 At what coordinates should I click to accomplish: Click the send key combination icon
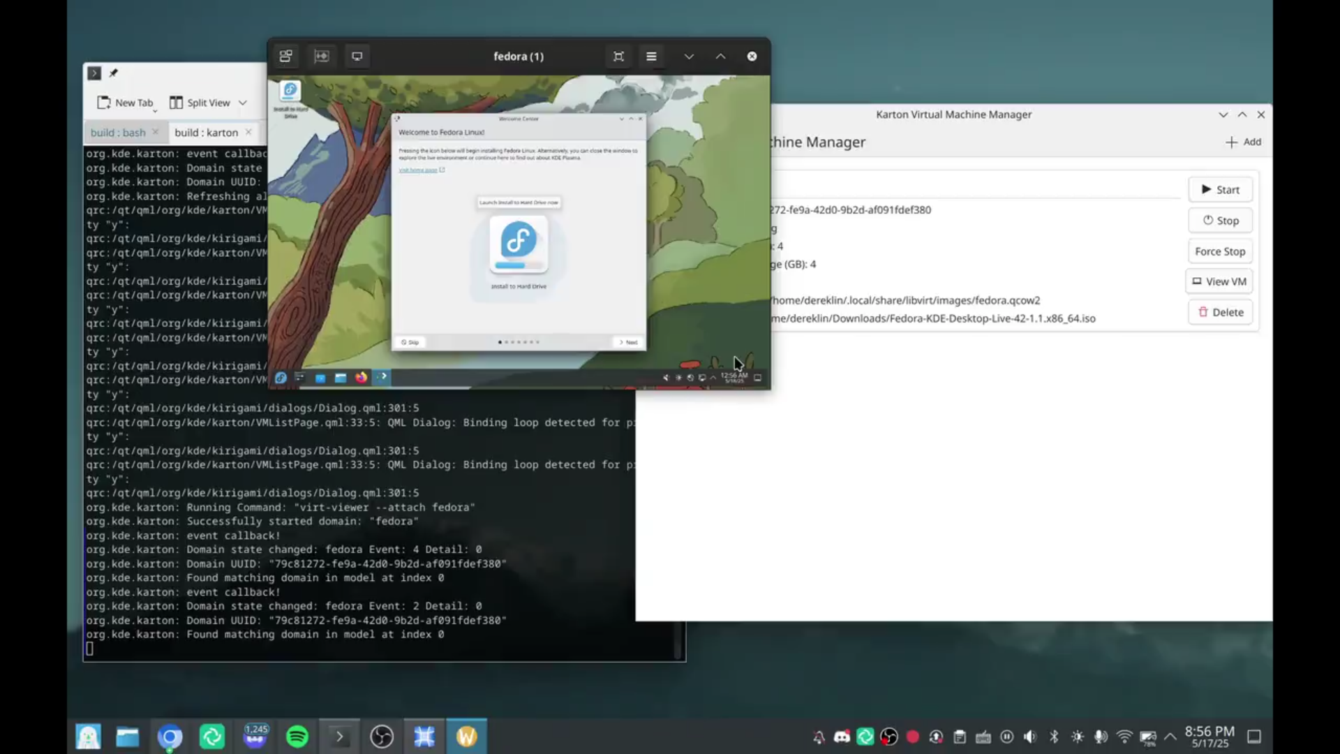[x=321, y=57]
